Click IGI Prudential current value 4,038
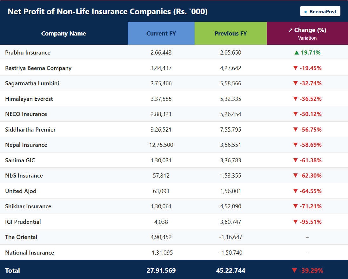This screenshot has height=279, width=348. point(161,222)
